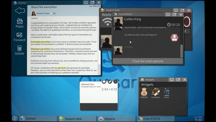This screenshot has width=216, height=122.
Task: Select the highlighted 'Standard warranties' text
Action: point(40,49)
